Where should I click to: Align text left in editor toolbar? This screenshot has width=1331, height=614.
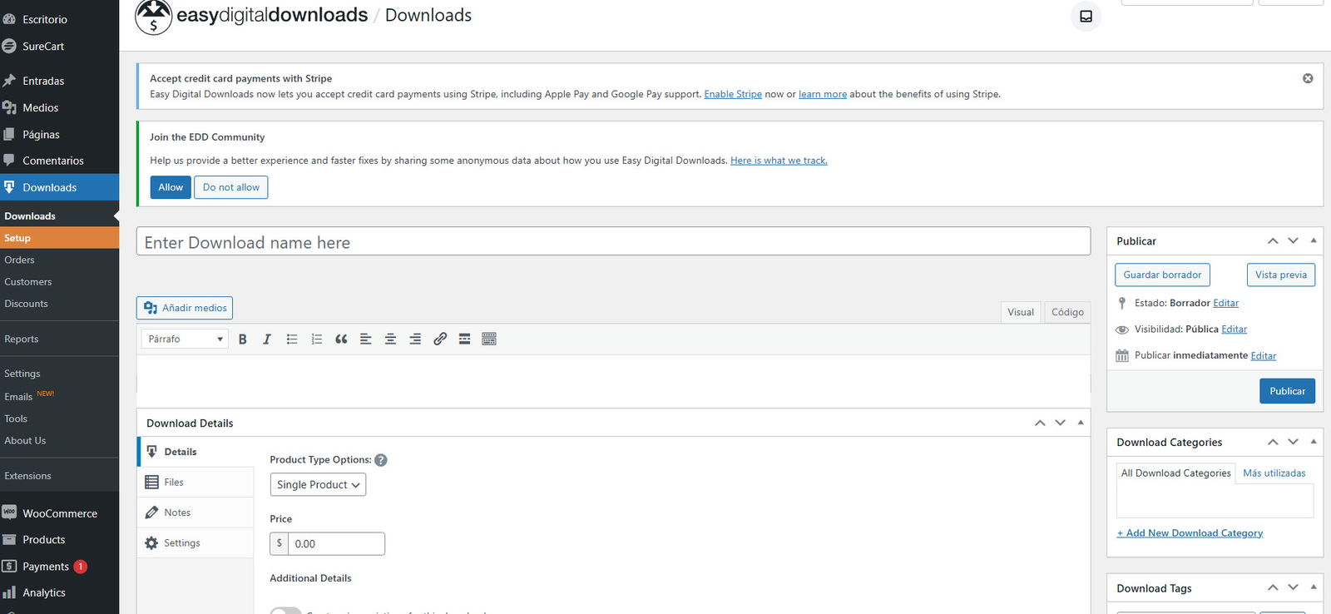tap(365, 339)
